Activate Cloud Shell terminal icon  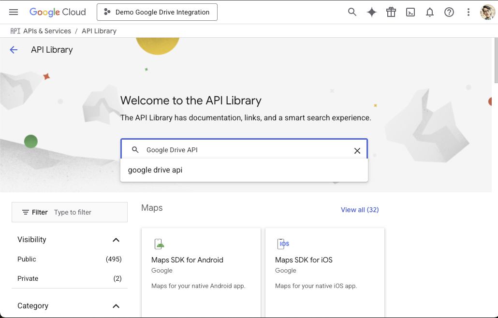(410, 12)
